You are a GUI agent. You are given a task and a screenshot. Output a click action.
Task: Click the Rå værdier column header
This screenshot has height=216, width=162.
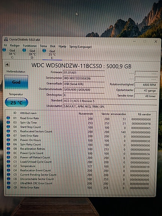(144, 114)
